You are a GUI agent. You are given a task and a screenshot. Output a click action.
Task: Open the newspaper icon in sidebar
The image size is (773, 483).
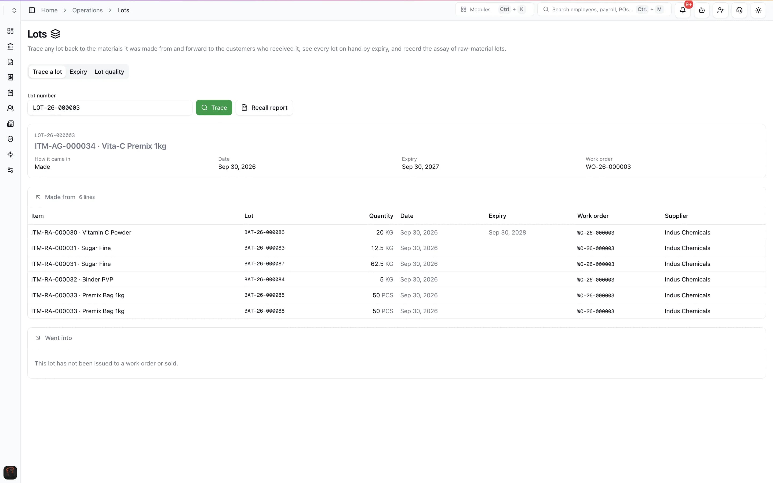[10, 124]
